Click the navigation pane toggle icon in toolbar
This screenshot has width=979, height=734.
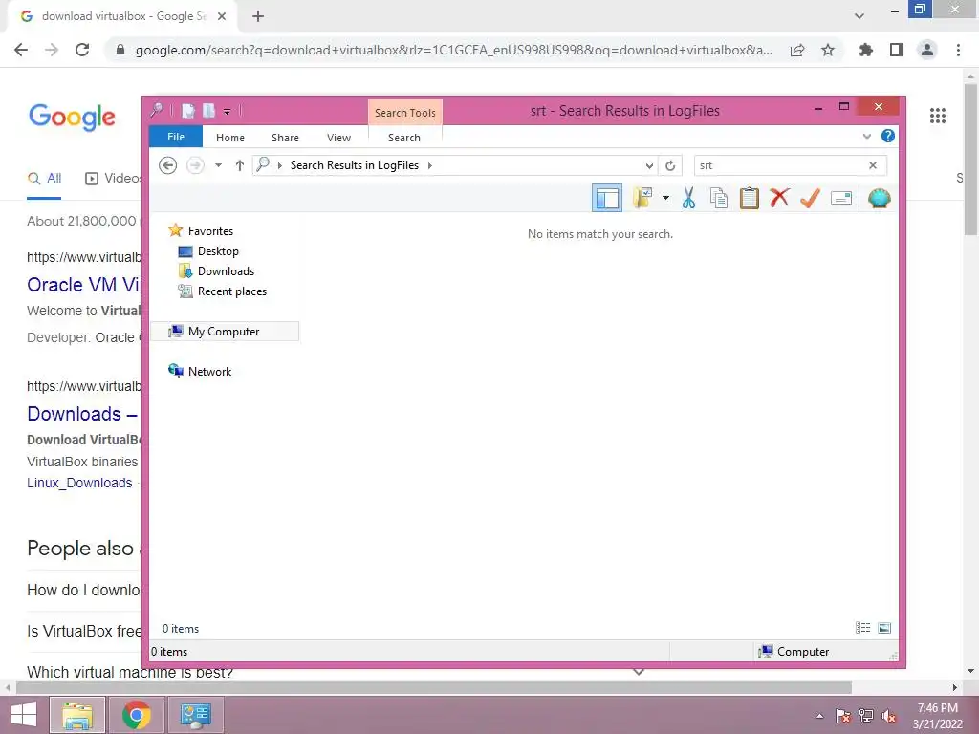(607, 199)
